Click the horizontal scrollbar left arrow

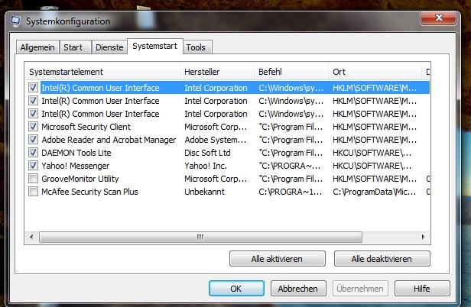[32, 237]
